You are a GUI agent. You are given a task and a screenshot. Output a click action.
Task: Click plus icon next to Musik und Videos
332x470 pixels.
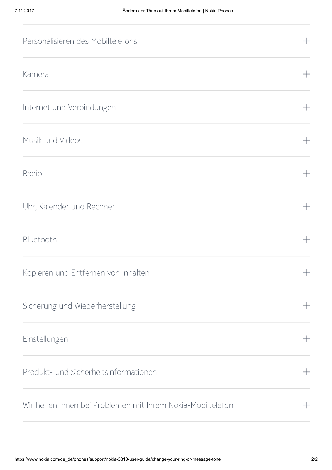[306, 140]
